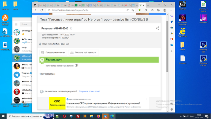Open the Nata Fox chat in Telegram
211x119 pixels.
point(22,66)
